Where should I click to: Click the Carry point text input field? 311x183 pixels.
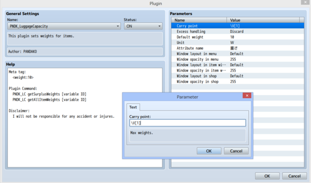tap(188, 123)
